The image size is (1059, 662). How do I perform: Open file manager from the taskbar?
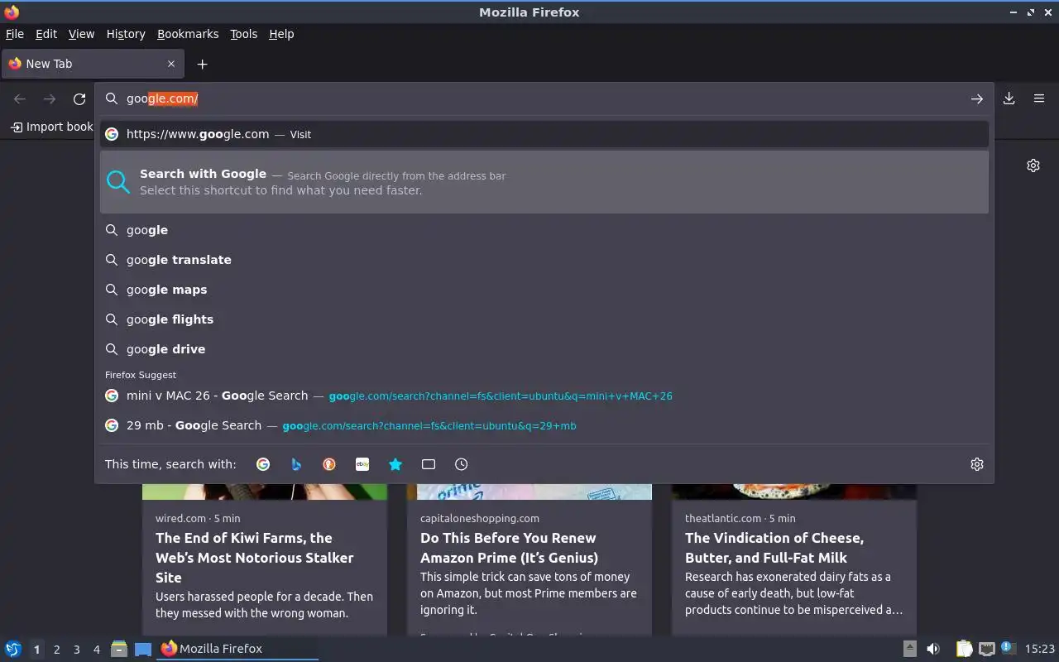[x=119, y=649]
